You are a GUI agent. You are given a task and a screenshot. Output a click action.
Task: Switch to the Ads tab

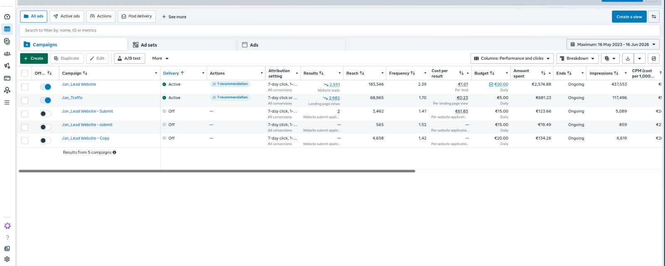pyautogui.click(x=292, y=45)
